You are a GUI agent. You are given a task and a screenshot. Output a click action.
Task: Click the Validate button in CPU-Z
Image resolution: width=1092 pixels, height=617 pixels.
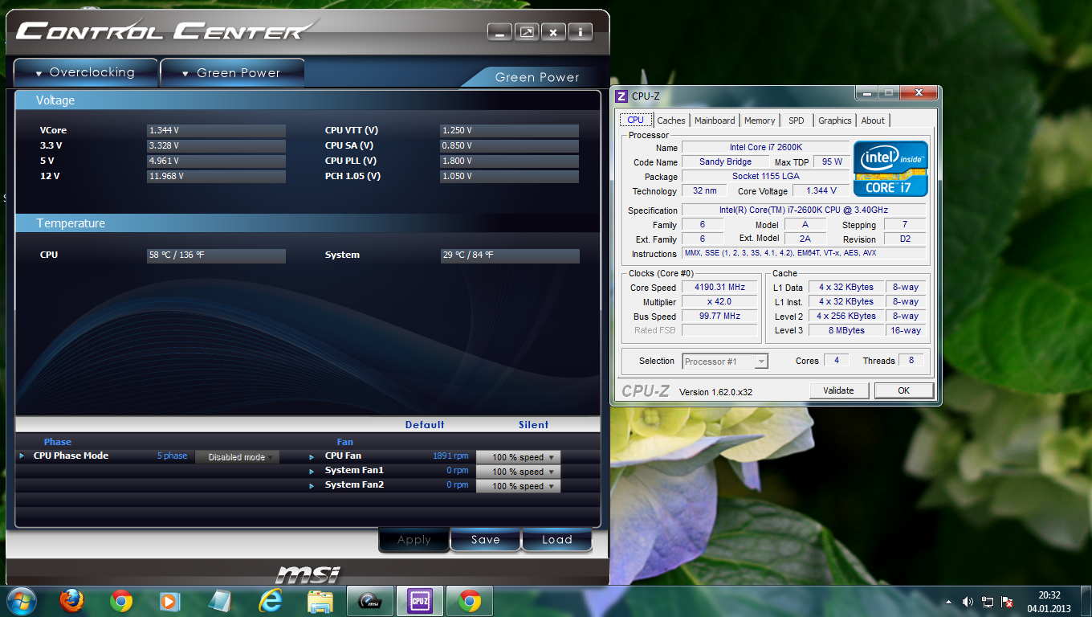point(838,390)
